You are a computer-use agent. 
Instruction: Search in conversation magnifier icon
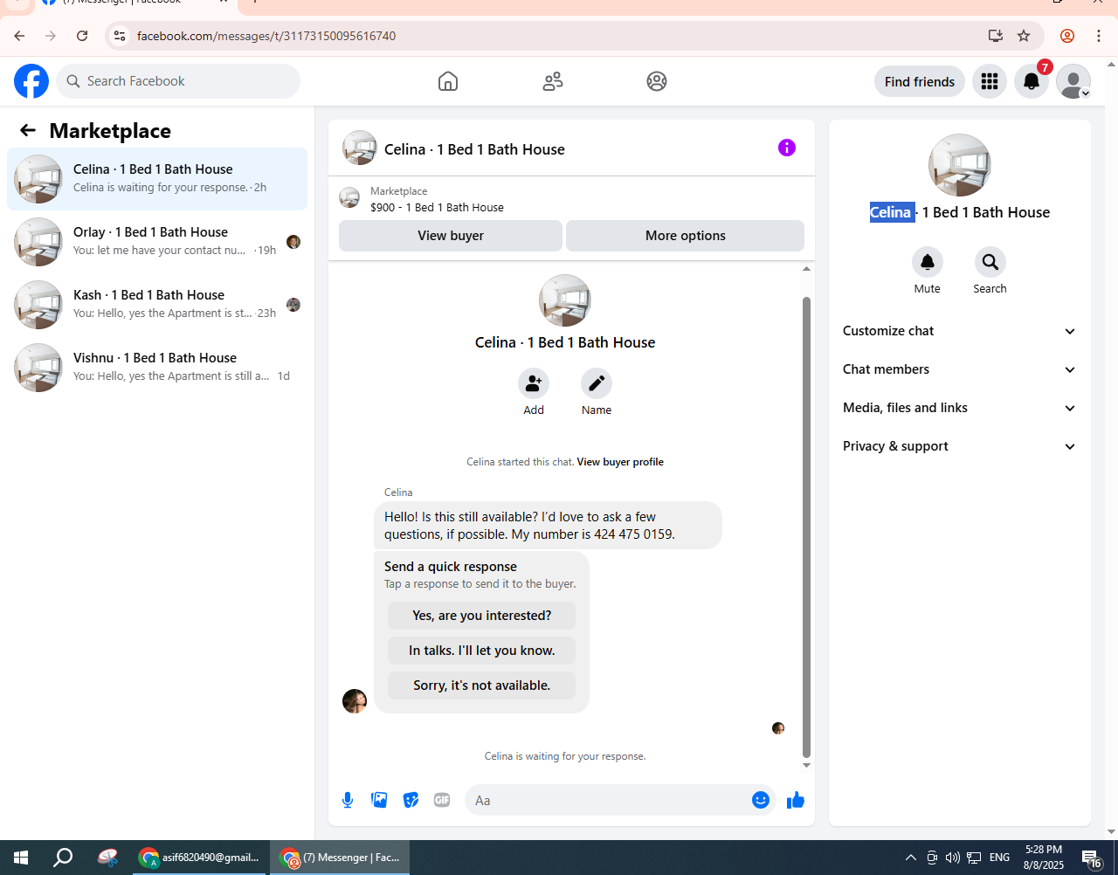click(x=990, y=262)
